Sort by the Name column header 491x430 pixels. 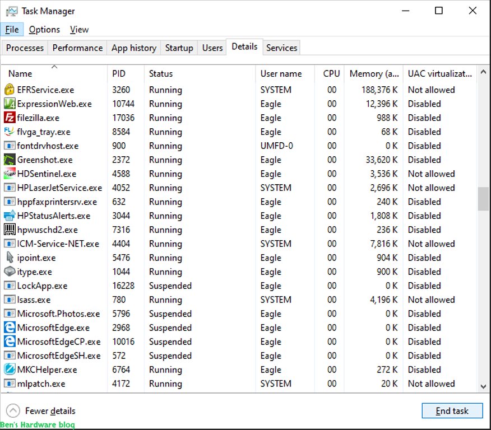click(x=54, y=73)
